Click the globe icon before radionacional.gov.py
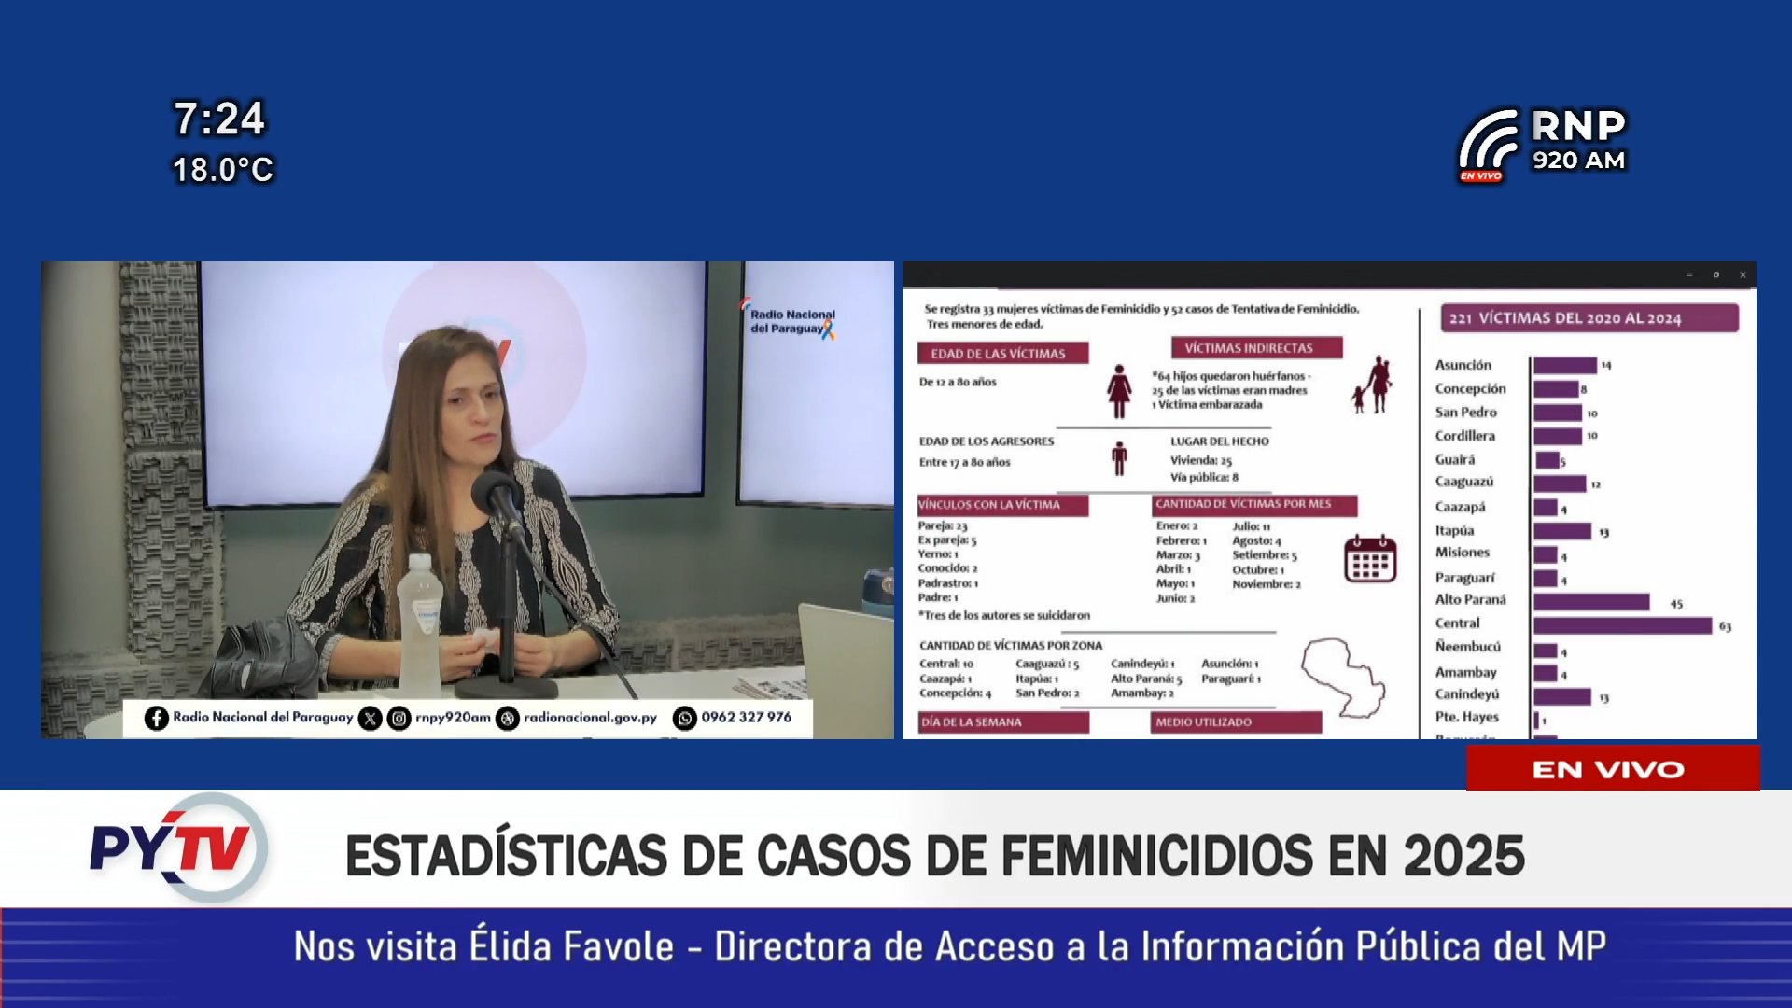The height and width of the screenshot is (1008, 1792). tap(508, 718)
